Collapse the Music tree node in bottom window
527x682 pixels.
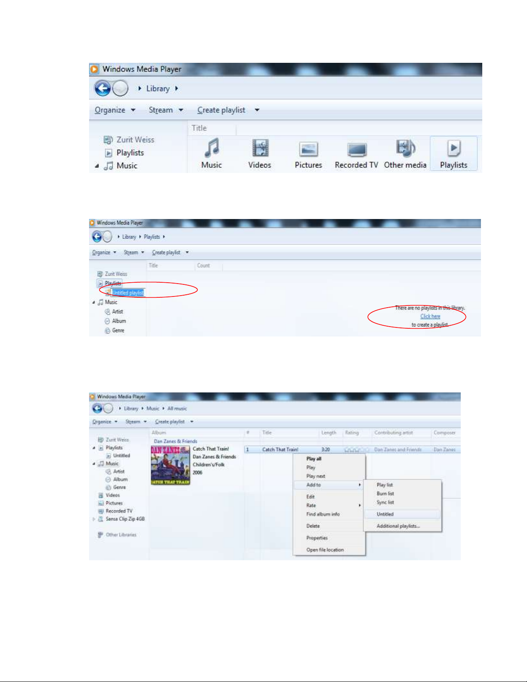click(94, 464)
